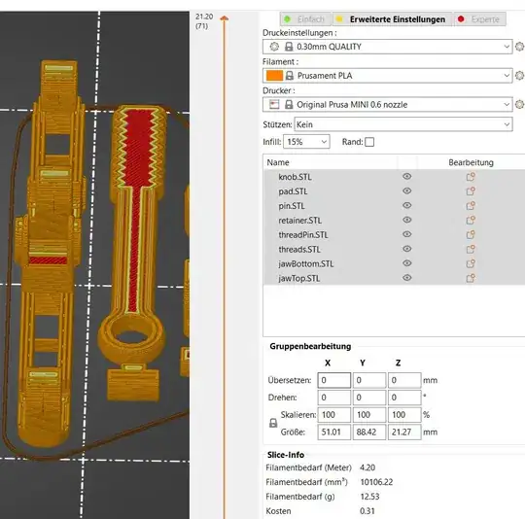Switch to Experte mode tab
525x519 pixels.
(x=479, y=19)
